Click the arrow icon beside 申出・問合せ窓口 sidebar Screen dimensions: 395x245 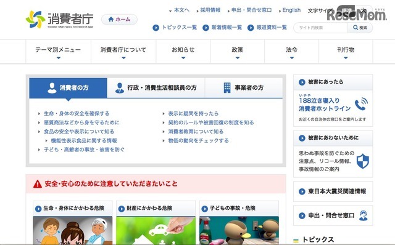coord(302,216)
